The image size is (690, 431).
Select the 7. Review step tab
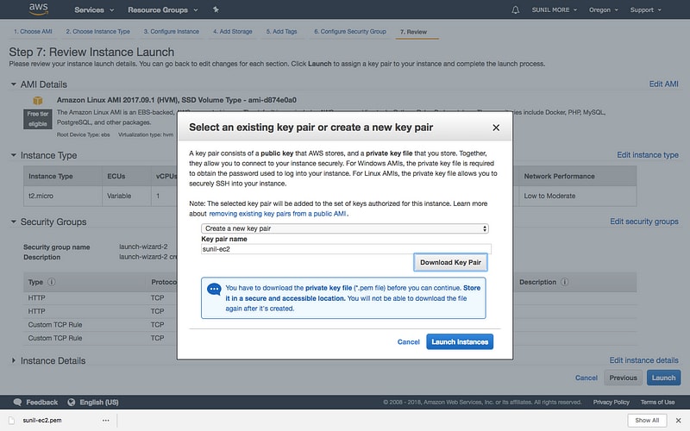coord(414,32)
